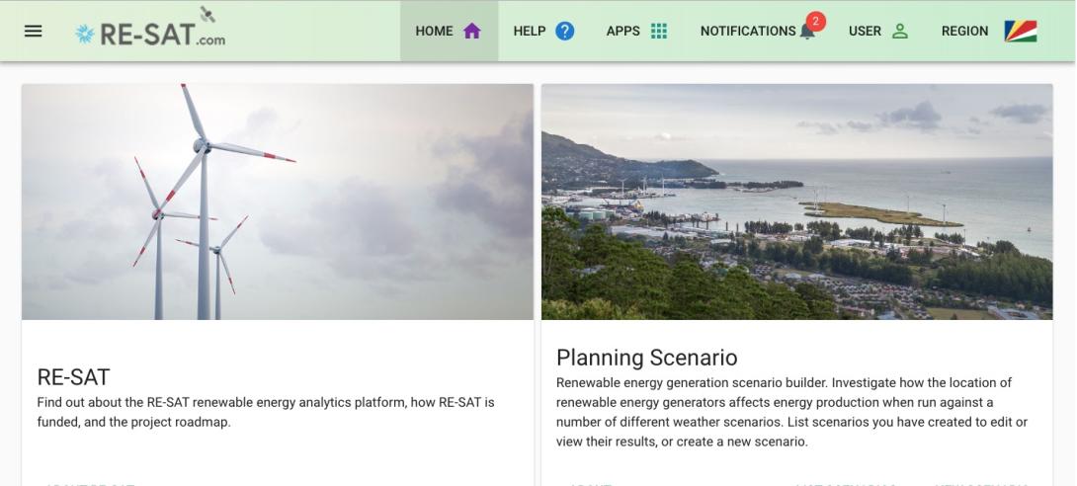Open the USER menu item
Image resolution: width=1077 pixels, height=486 pixels.
tap(879, 31)
